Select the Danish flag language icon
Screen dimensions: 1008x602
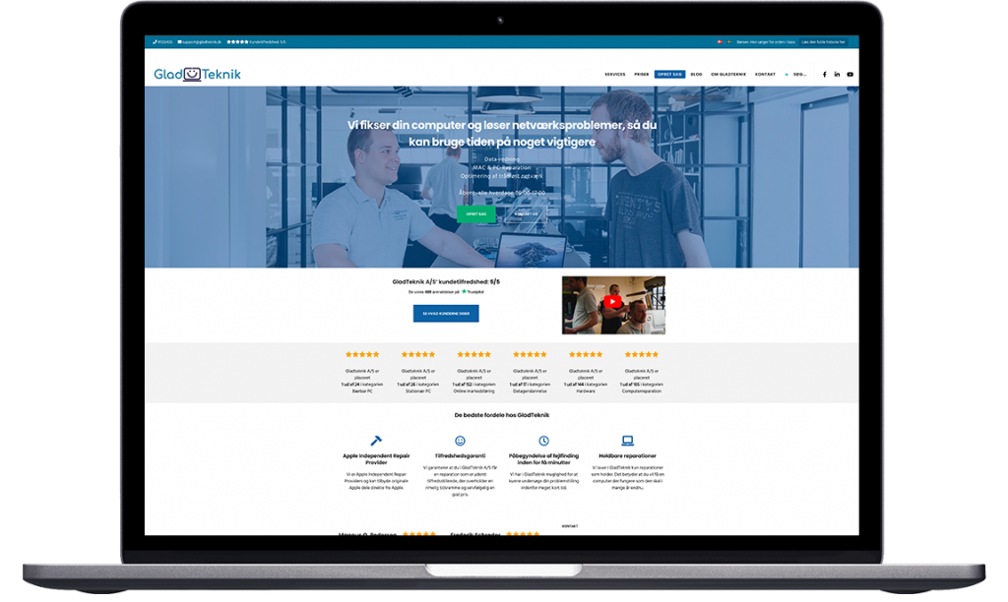(720, 41)
